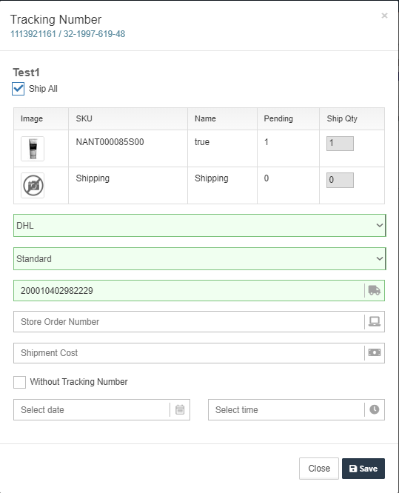This screenshot has height=493, width=399.
Task: Click the Select date field
Action: (92, 409)
